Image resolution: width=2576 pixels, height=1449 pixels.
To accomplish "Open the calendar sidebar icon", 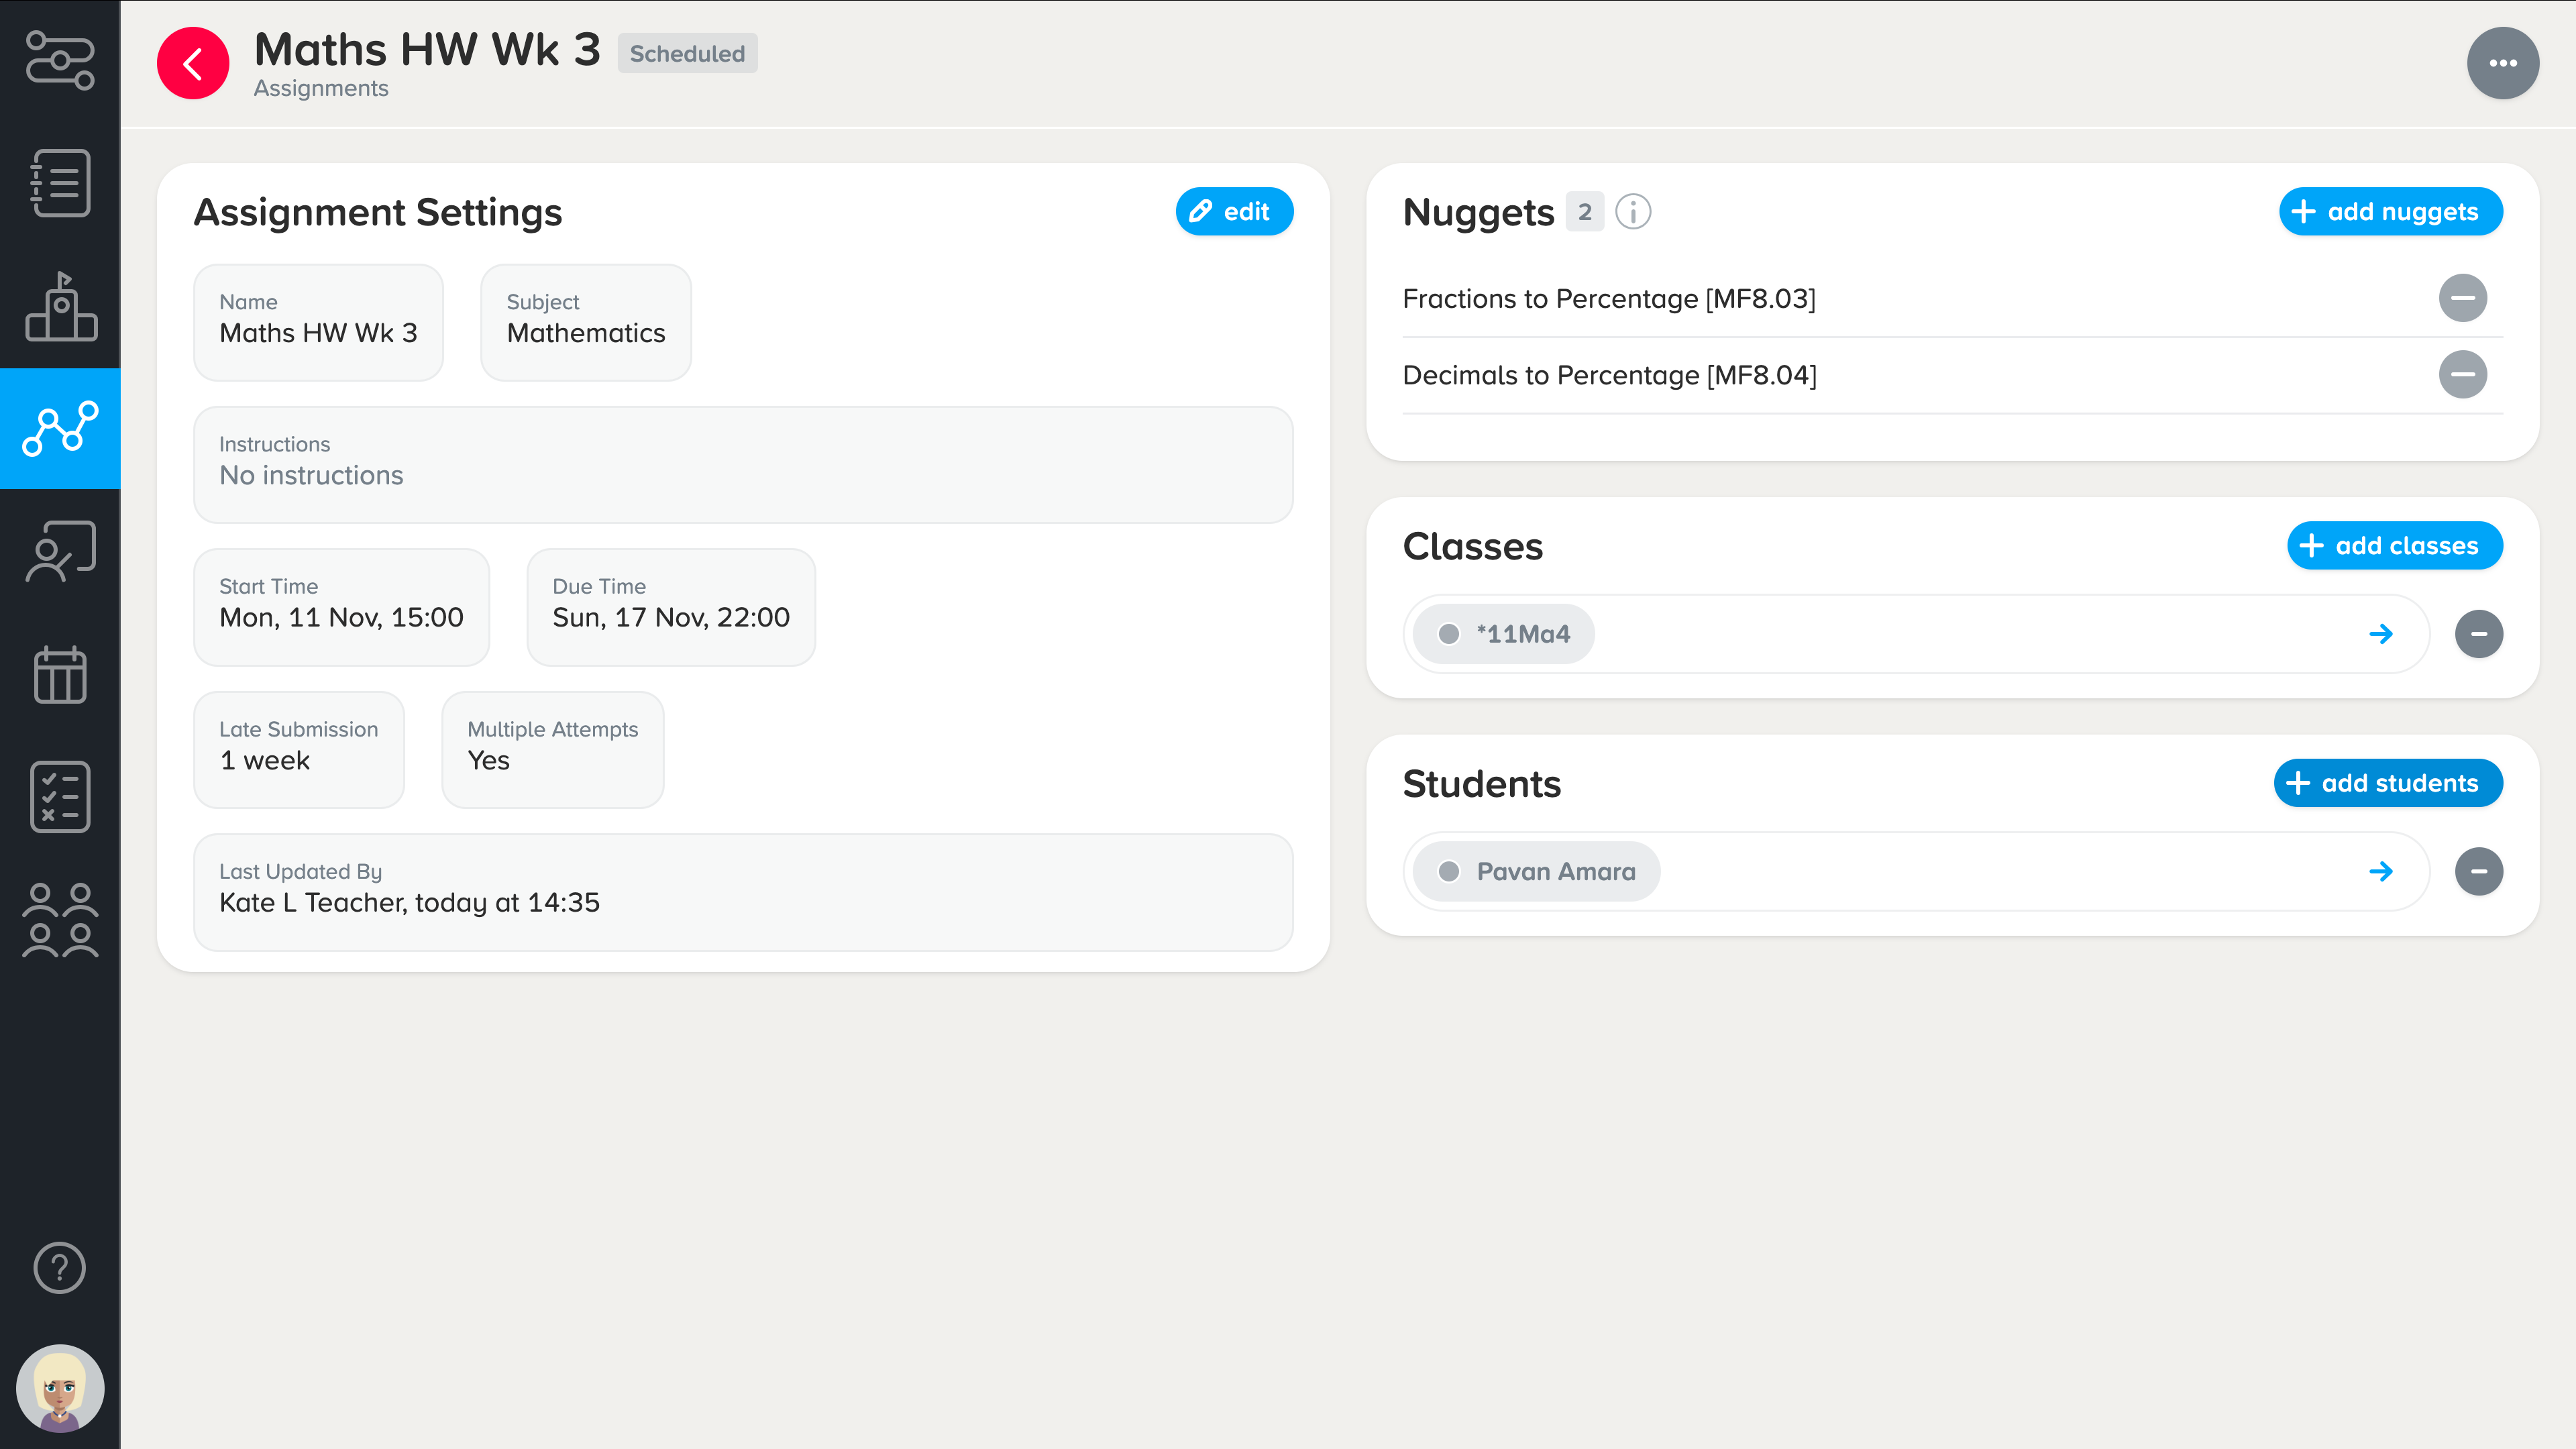I will point(60,675).
